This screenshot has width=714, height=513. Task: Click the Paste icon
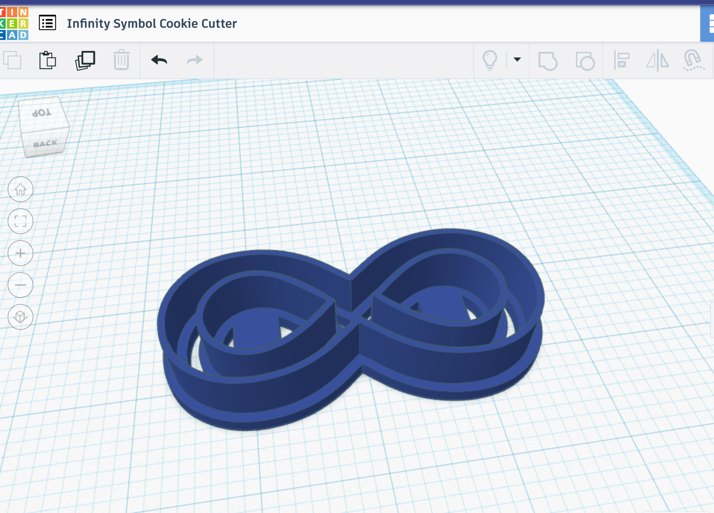pos(48,60)
